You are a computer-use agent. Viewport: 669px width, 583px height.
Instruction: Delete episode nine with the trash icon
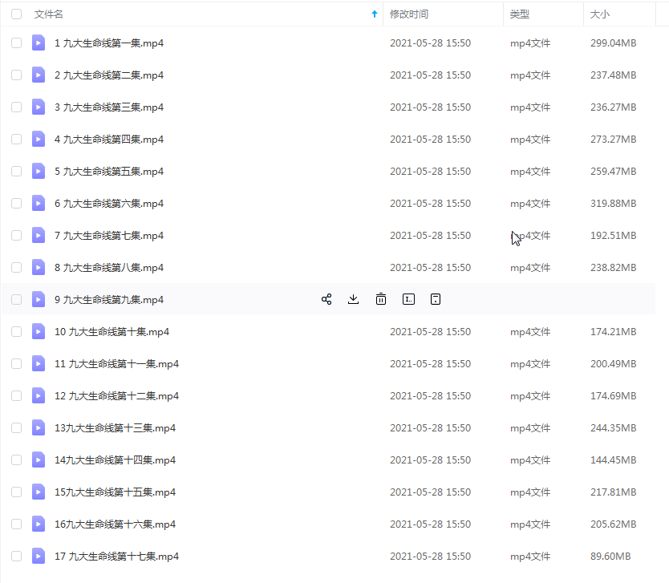coord(380,298)
